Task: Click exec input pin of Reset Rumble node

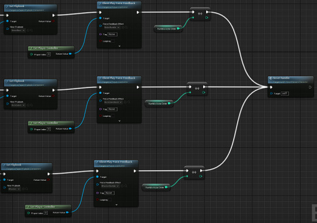Action: tap(271, 87)
